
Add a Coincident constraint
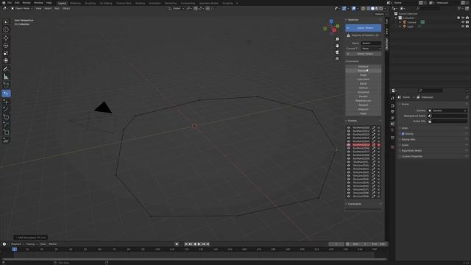(363, 79)
